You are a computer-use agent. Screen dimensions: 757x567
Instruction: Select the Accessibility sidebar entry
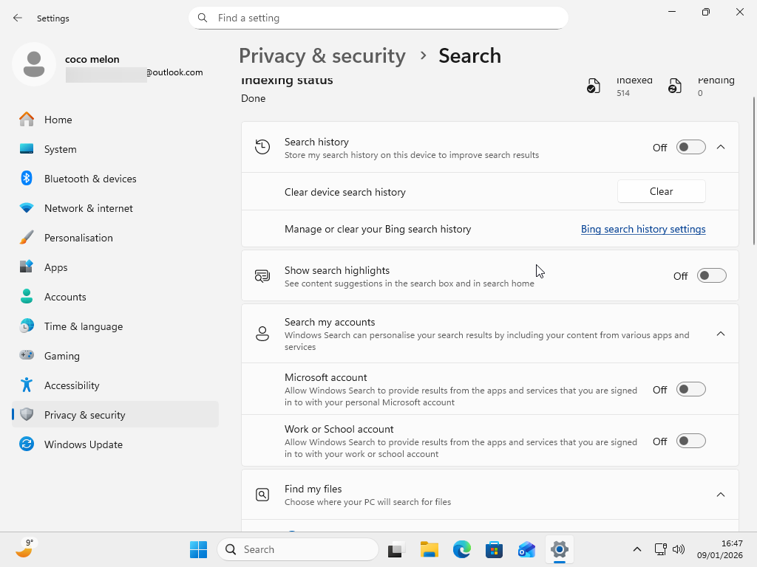coord(70,385)
